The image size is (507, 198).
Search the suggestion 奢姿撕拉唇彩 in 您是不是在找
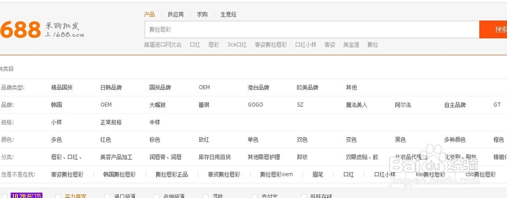click(x=67, y=174)
